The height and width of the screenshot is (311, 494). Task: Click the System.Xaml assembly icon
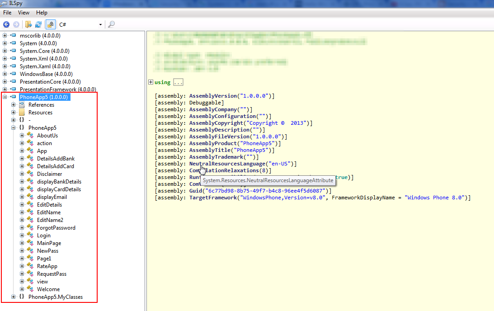pyautogui.click(x=13, y=66)
